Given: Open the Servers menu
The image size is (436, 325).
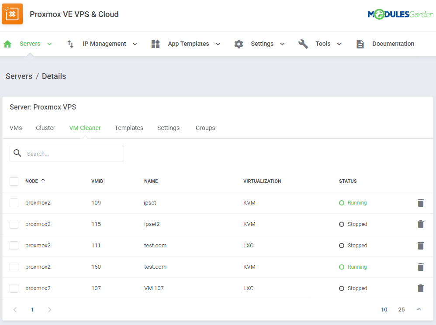Looking at the screenshot, I should (x=30, y=44).
